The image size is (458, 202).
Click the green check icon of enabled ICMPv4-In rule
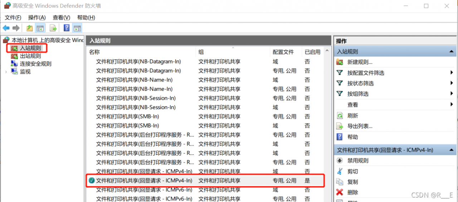click(x=92, y=181)
